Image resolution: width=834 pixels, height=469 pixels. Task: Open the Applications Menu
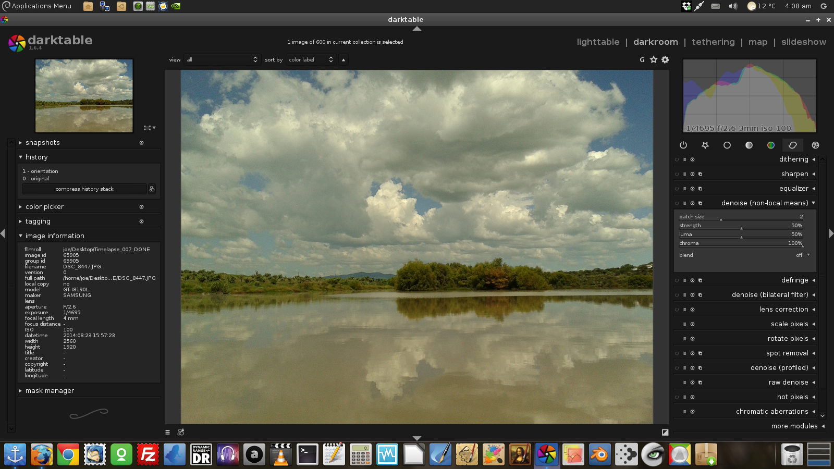(x=36, y=6)
